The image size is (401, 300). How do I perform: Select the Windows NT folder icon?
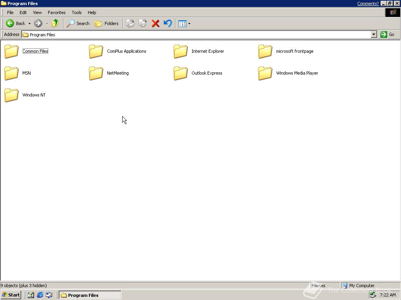pyautogui.click(x=11, y=95)
